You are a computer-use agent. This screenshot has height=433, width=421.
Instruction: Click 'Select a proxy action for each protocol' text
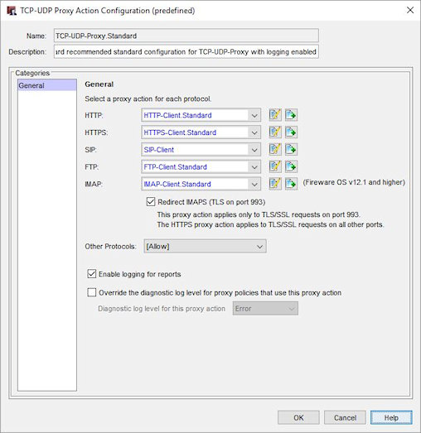148,99
